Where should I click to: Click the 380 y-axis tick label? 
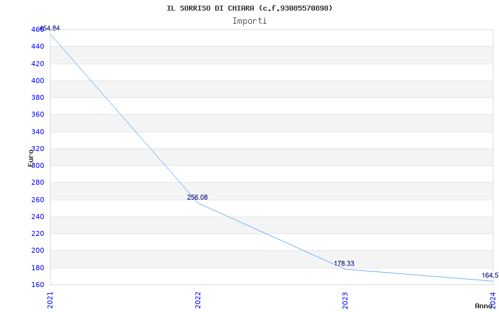(37, 98)
